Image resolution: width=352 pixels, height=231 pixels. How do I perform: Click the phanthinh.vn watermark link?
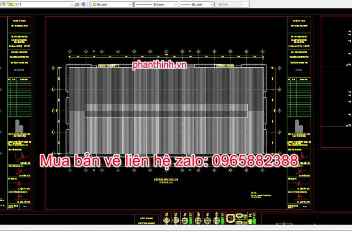159,65
